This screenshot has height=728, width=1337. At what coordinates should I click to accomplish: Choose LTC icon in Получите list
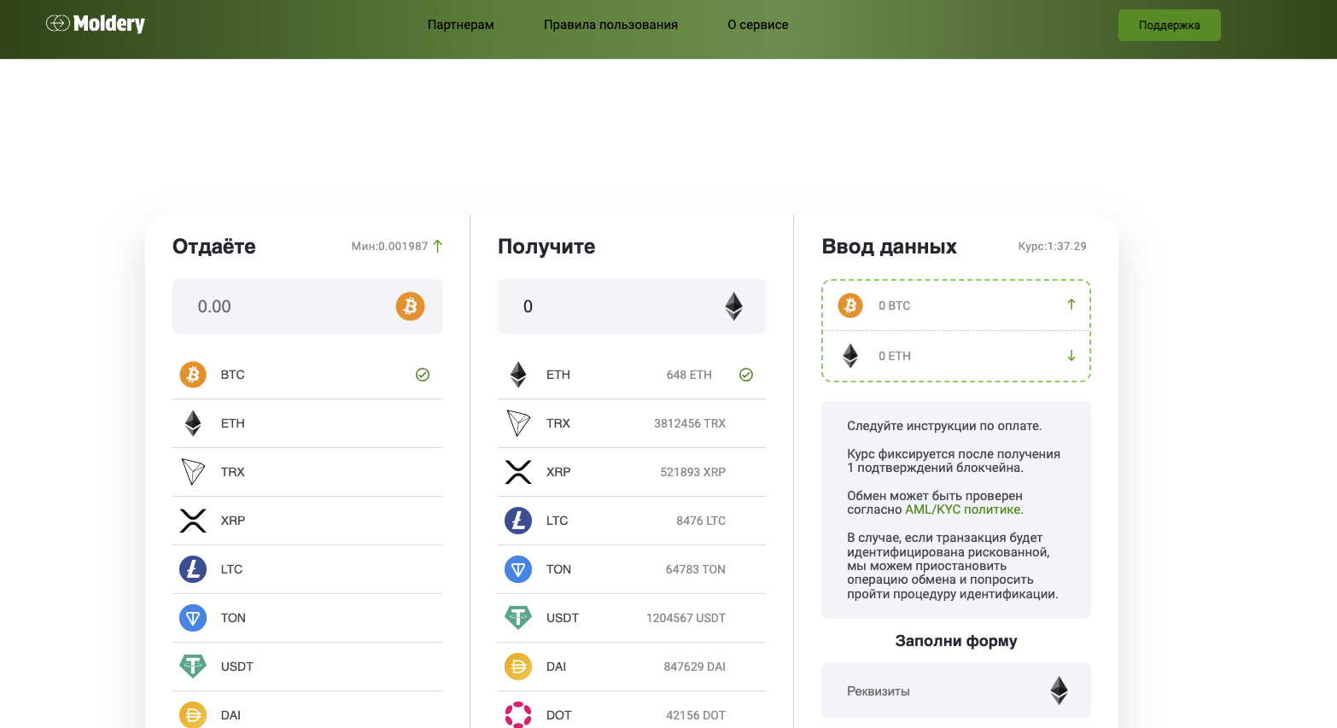click(518, 521)
